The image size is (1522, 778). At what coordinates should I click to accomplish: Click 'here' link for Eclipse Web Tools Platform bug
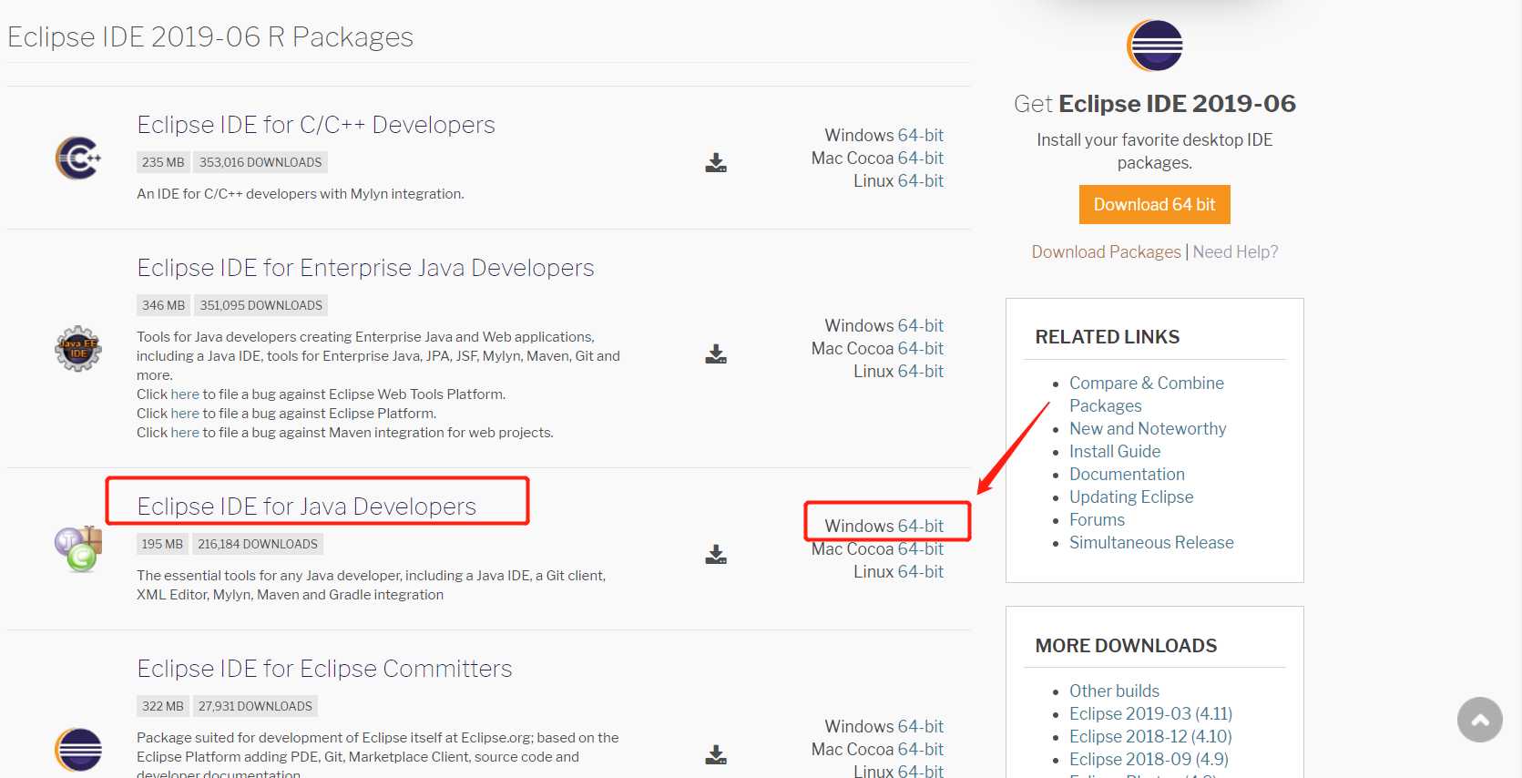pyautogui.click(x=185, y=394)
